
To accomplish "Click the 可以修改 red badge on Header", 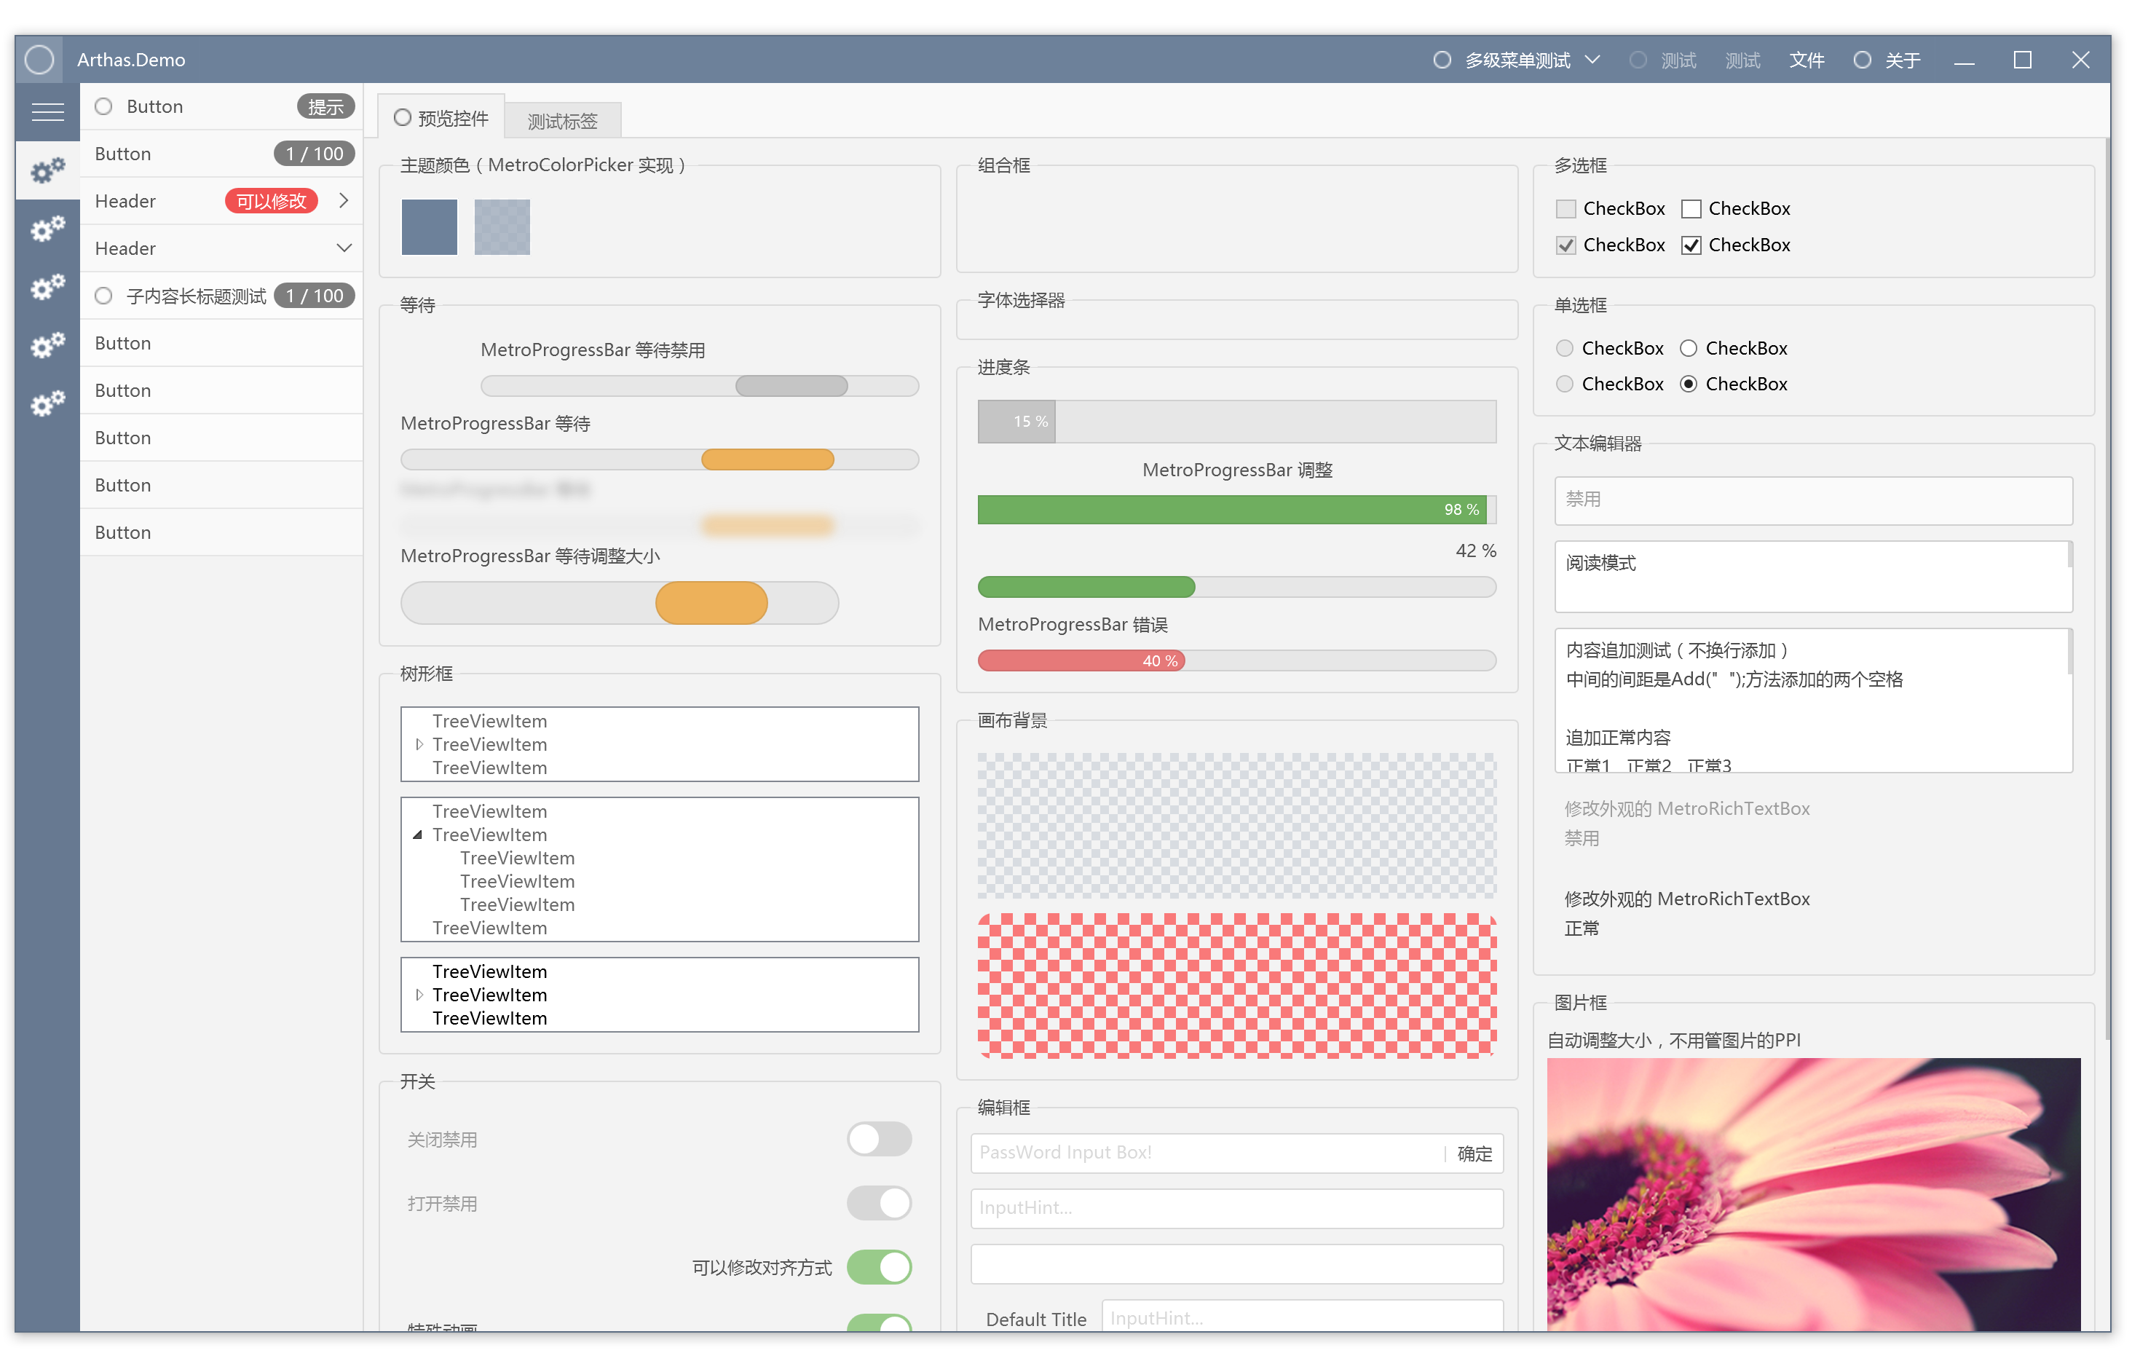I will (x=271, y=201).
